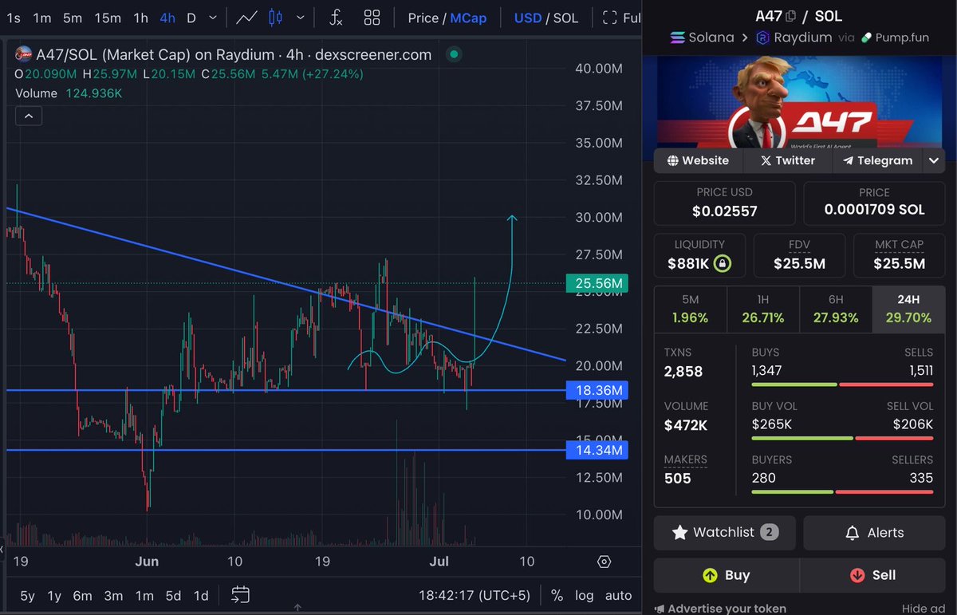The width and height of the screenshot is (957, 615).
Task: Select the 1s timeframe
Action: (x=14, y=18)
